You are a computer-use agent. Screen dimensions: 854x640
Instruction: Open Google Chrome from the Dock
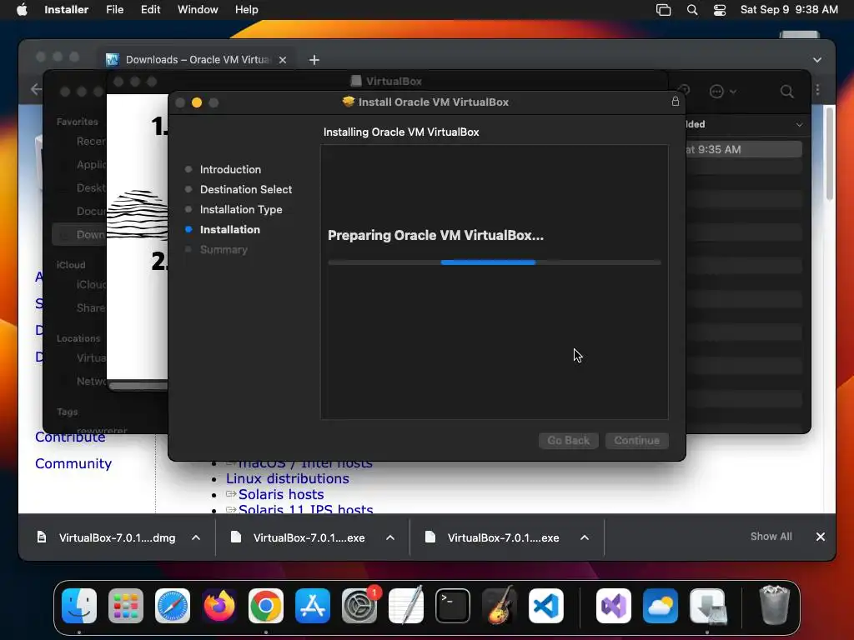266,606
